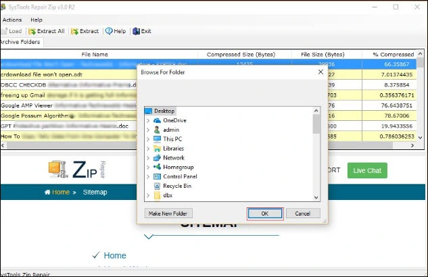This screenshot has width=428, height=277.
Task: Click the Live Chat button
Action: (367, 171)
